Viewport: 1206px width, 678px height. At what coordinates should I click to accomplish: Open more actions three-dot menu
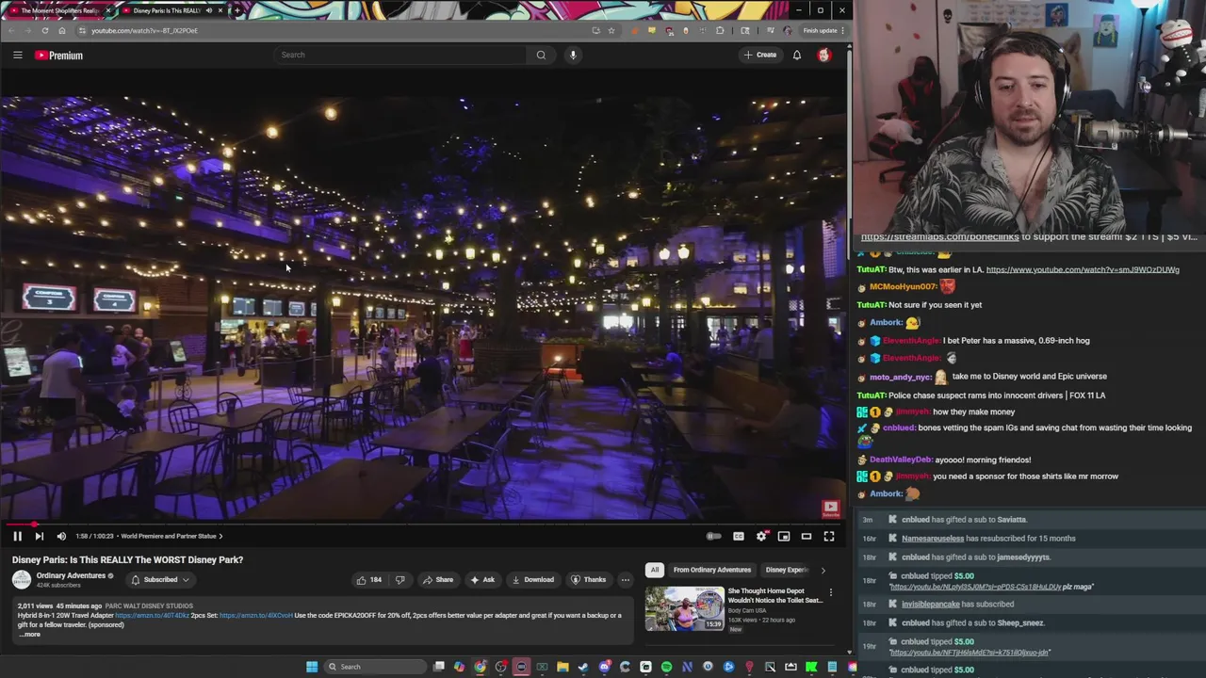[625, 579]
